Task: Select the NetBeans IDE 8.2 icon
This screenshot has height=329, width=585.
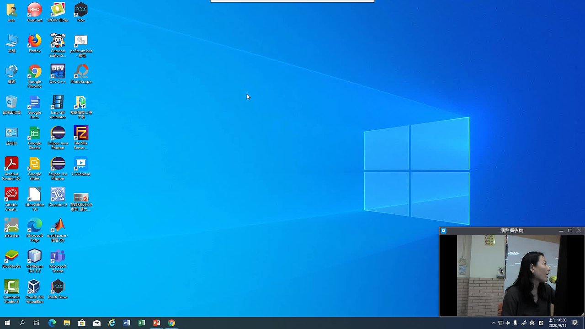Action: 35,260
